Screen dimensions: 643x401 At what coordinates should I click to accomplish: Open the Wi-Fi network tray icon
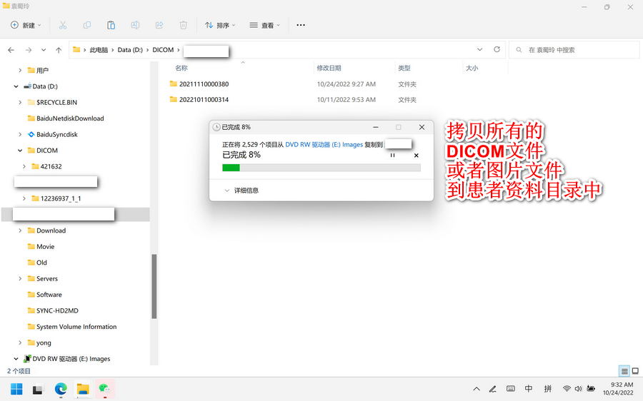(x=567, y=389)
